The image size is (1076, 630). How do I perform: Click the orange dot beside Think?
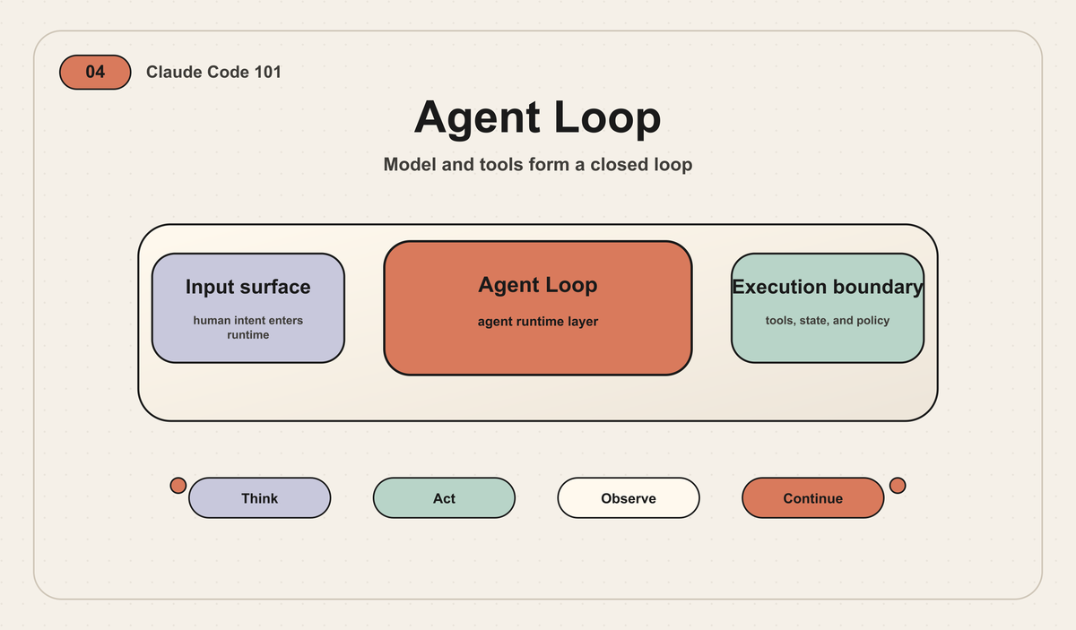tap(178, 486)
